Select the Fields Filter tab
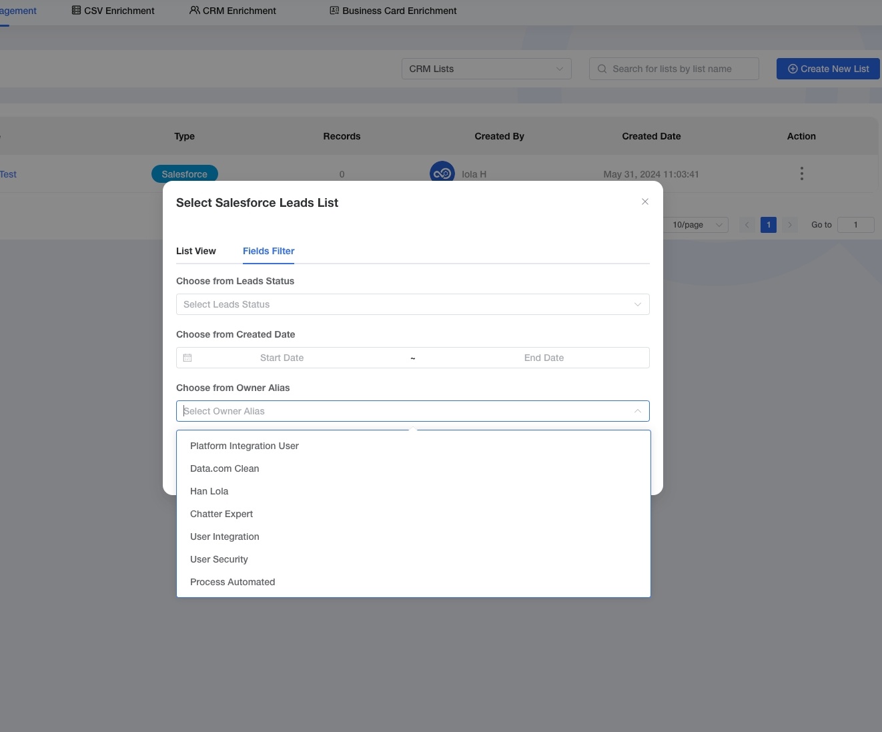 pos(269,251)
